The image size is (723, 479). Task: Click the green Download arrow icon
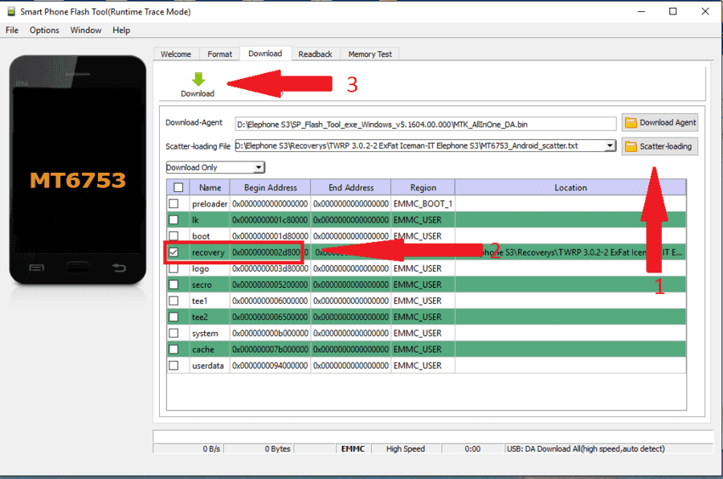click(x=198, y=79)
